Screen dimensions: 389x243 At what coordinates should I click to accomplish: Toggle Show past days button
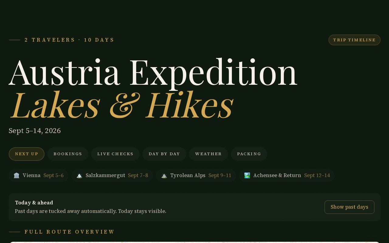point(349,207)
